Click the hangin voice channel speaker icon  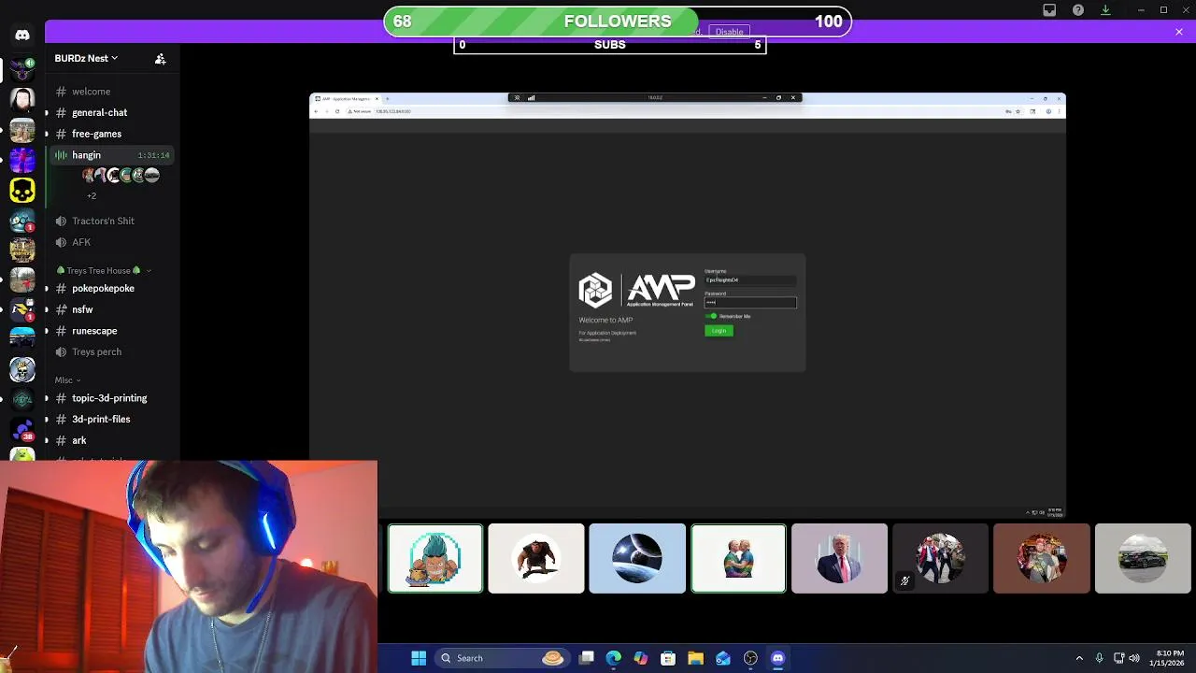point(61,155)
